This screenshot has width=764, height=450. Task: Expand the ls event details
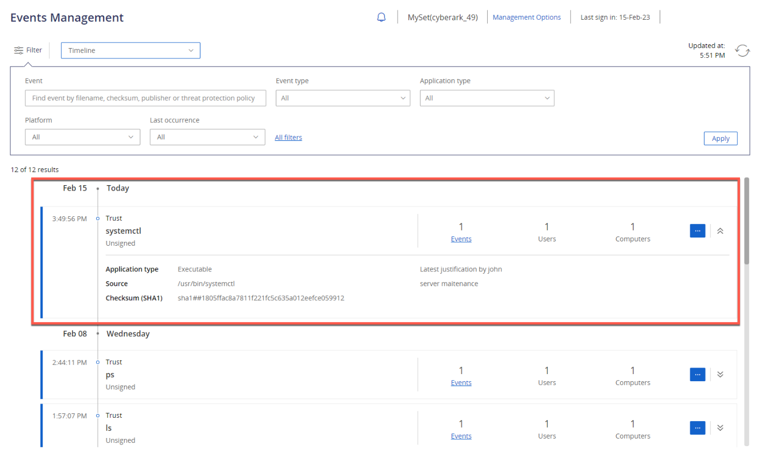pos(720,428)
